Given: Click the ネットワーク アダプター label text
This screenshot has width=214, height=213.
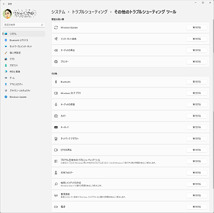Looking at the screenshot, I should click(70, 139).
